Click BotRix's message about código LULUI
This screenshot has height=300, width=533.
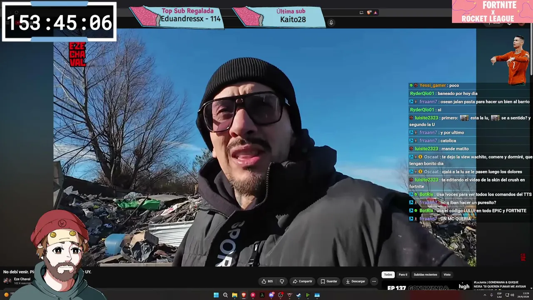coord(468,211)
